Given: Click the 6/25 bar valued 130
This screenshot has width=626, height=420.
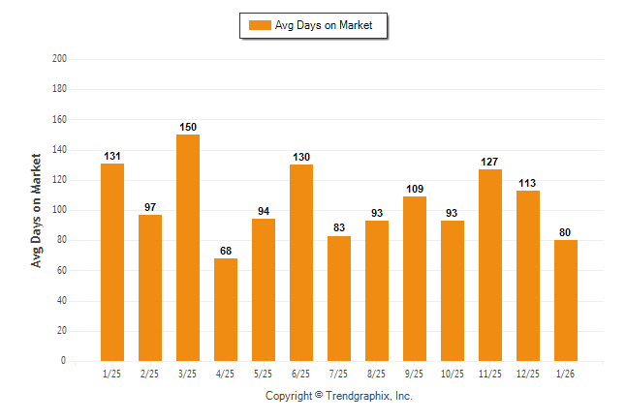Looking at the screenshot, I should click(301, 262).
